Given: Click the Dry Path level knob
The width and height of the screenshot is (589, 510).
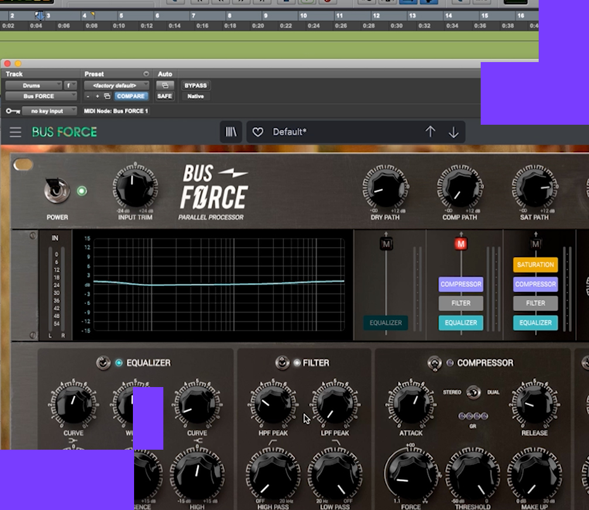Looking at the screenshot, I should pyautogui.click(x=385, y=189).
